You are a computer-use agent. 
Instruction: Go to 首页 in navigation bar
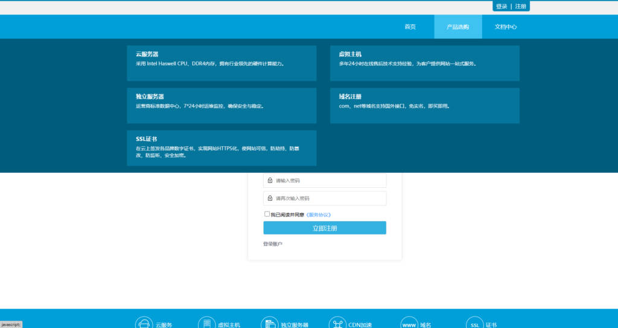point(410,27)
